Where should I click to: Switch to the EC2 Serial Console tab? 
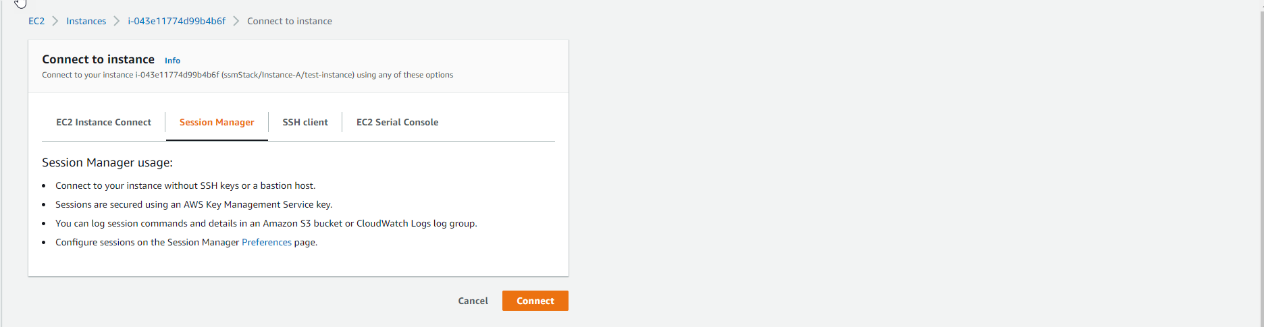point(397,122)
